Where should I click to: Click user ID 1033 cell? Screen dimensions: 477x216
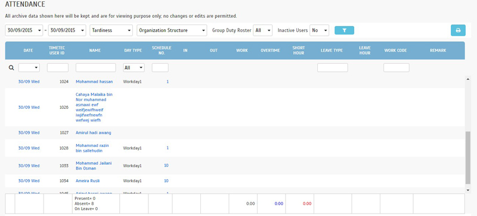coord(64,165)
